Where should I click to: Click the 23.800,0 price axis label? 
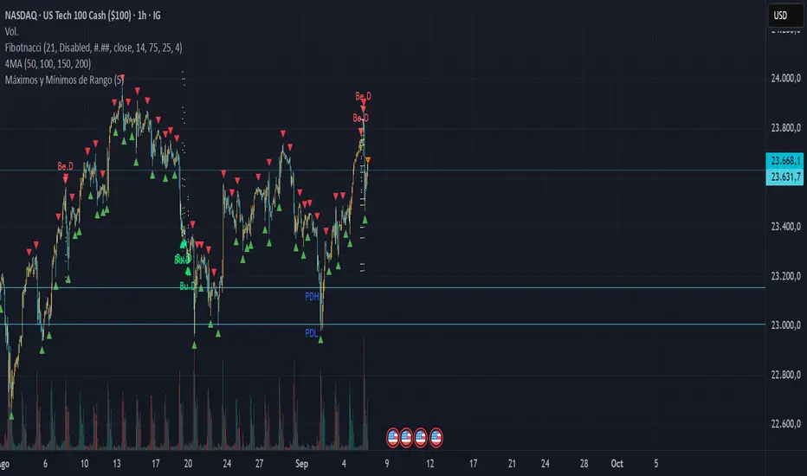(x=785, y=127)
